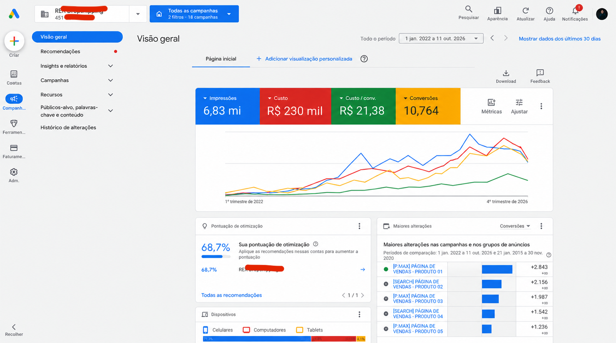616x343 pixels.
Task: Open the Métricas chart options
Action: pyautogui.click(x=492, y=106)
